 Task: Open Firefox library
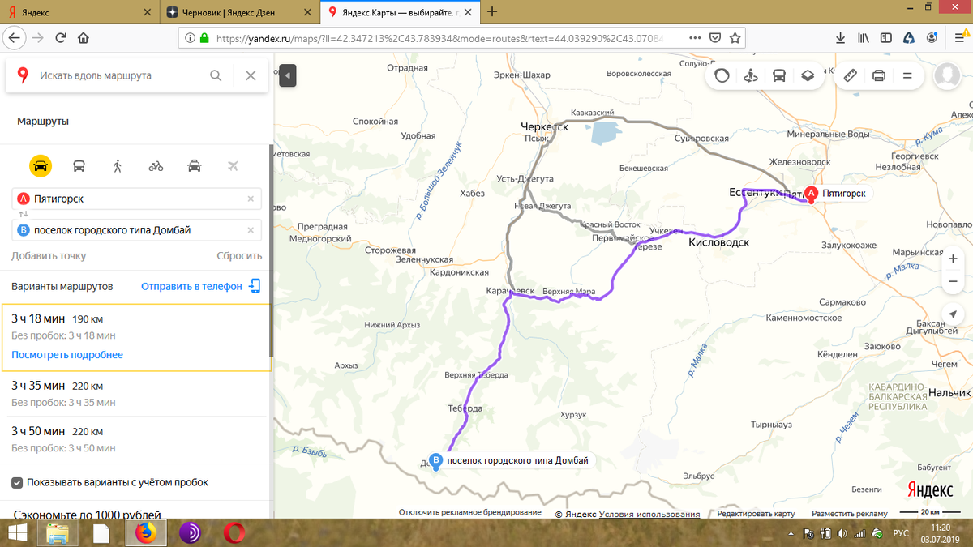pyautogui.click(x=864, y=38)
